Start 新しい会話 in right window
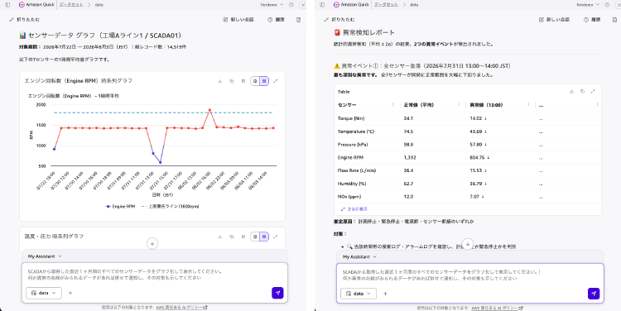Image resolution: width=621 pixels, height=311 pixels. pos(554,19)
